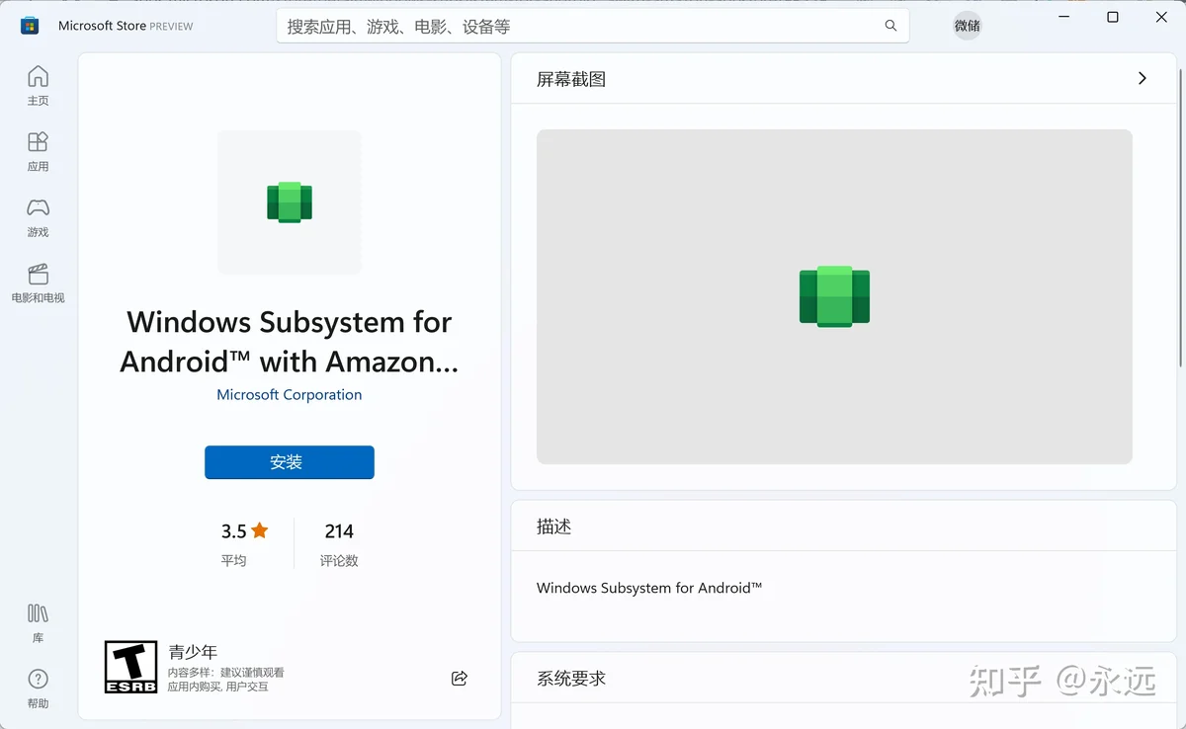The height and width of the screenshot is (729, 1186).
Task: Click the app title Windows Subsystem for Android
Action: click(x=290, y=342)
